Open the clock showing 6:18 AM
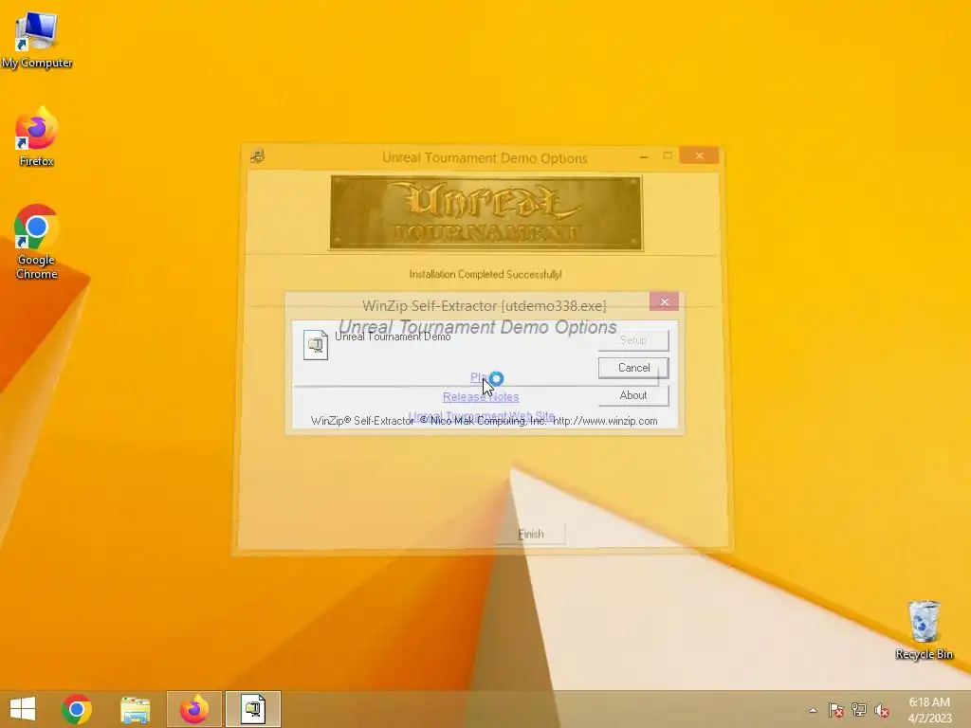Image resolution: width=971 pixels, height=728 pixels. tap(929, 710)
